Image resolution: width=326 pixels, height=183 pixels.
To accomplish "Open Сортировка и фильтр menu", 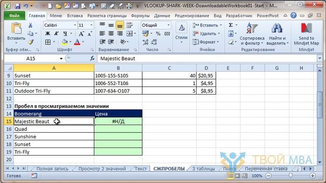I will pos(252,34).
